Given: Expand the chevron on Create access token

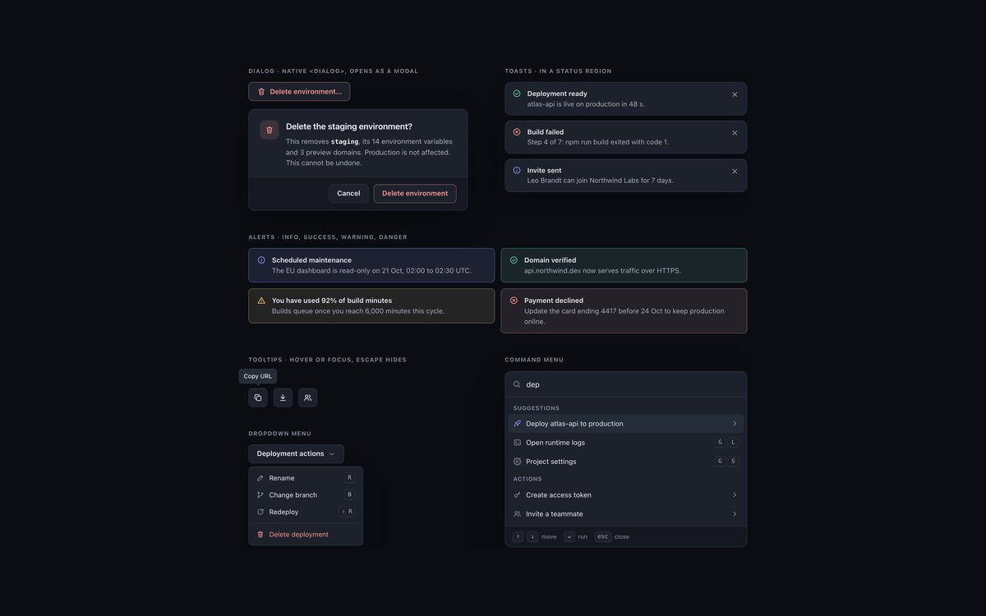Looking at the screenshot, I should click(735, 495).
